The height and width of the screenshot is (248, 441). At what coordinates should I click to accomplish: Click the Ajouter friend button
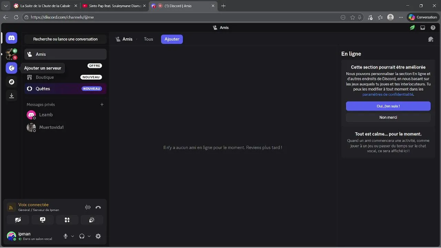click(172, 39)
